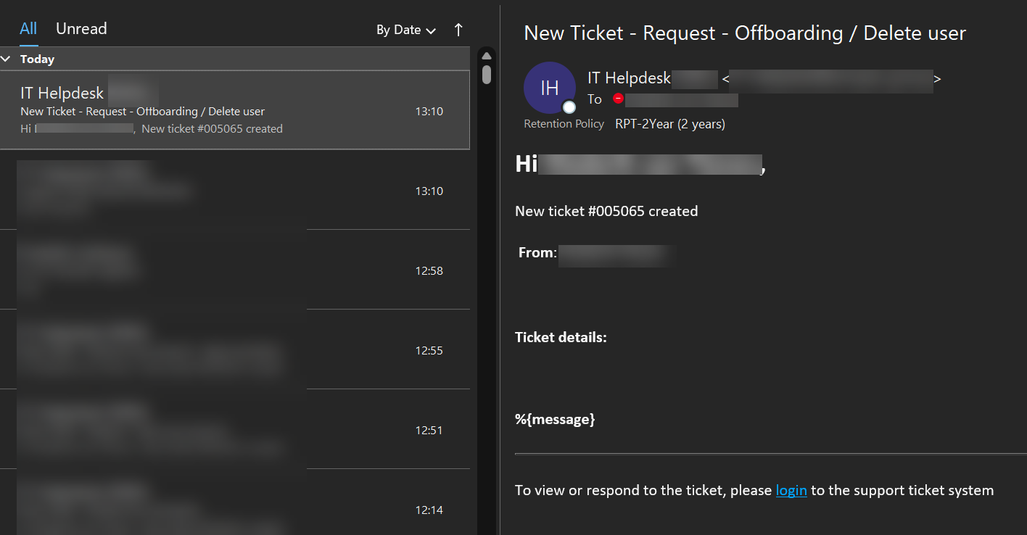Viewport: 1027px width, 535px height.
Task: Open the By Date sort dropdown
Action: click(406, 30)
